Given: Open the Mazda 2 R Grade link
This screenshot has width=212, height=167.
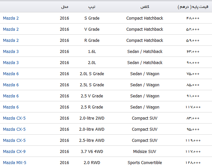Looking at the screenshot, I should pyautogui.click(x=11, y=40).
